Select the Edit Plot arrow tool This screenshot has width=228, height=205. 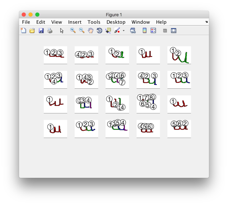tap(62, 31)
